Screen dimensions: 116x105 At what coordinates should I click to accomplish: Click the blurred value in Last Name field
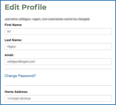(12, 47)
